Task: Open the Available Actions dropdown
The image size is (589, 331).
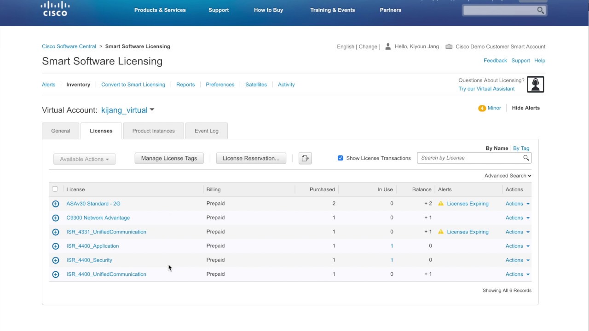Action: click(85, 159)
